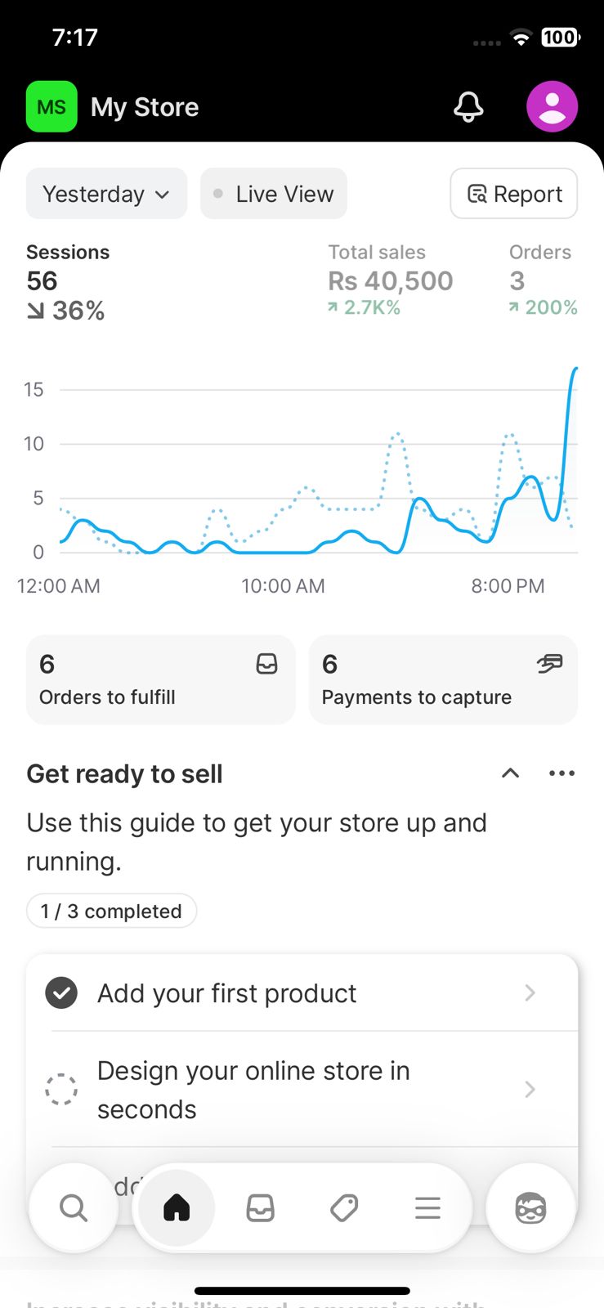The image size is (604, 1308).
Task: Launch the Sidekick assistant icon
Action: [530, 1207]
